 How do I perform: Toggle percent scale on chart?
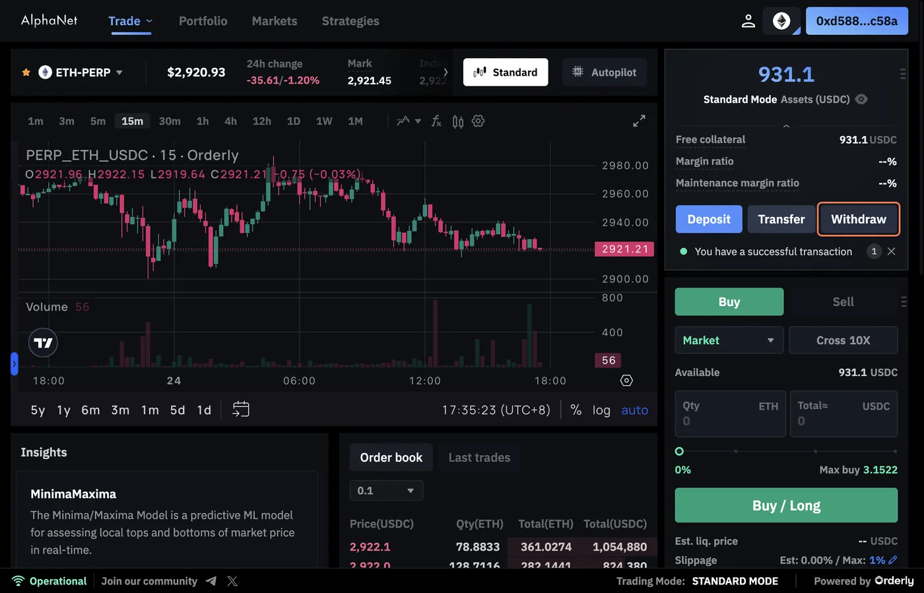[576, 410]
